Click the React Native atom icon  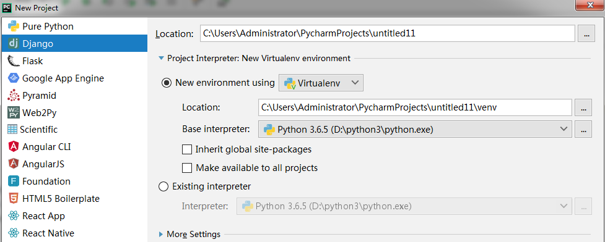14,233
